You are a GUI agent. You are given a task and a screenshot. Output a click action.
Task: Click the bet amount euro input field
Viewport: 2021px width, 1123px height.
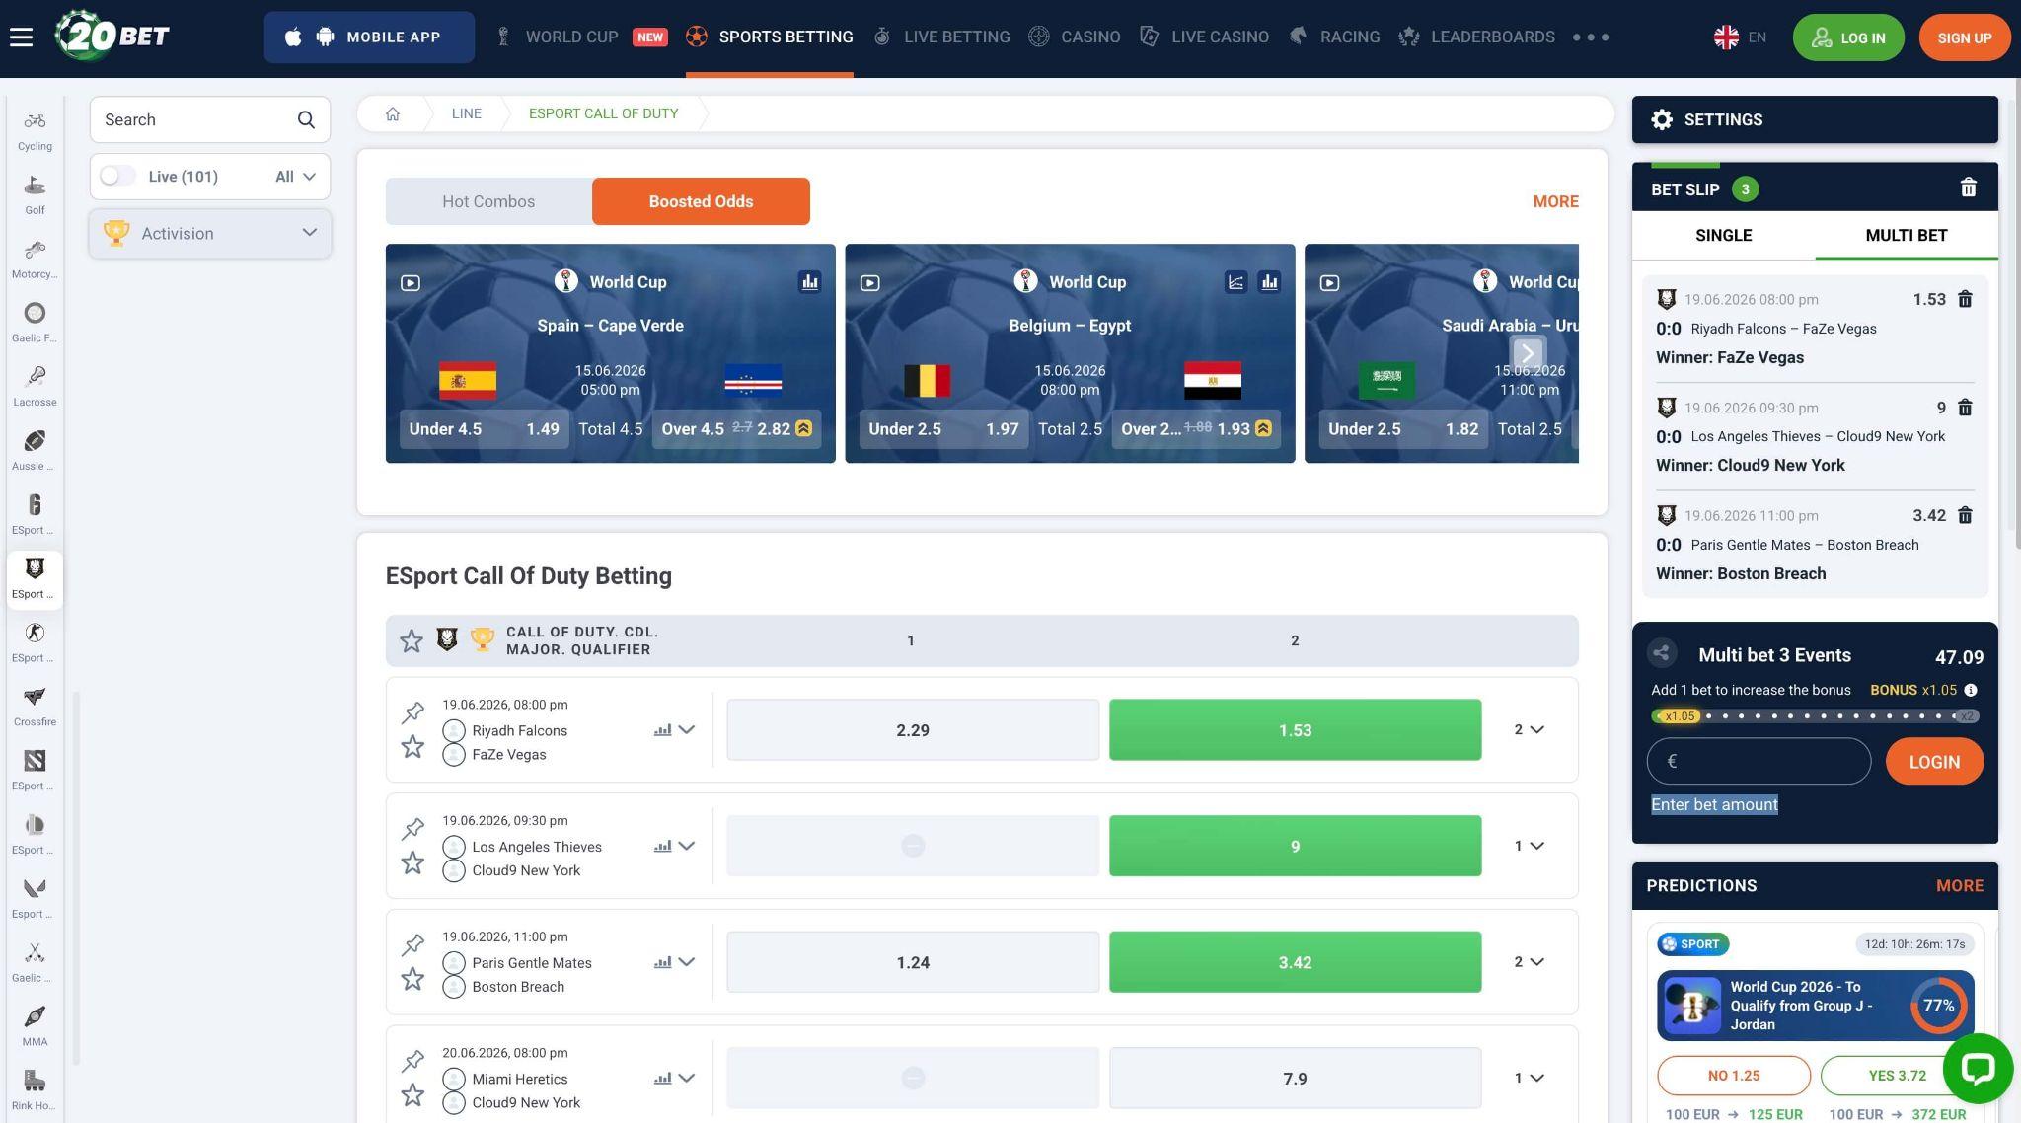pos(1759,761)
